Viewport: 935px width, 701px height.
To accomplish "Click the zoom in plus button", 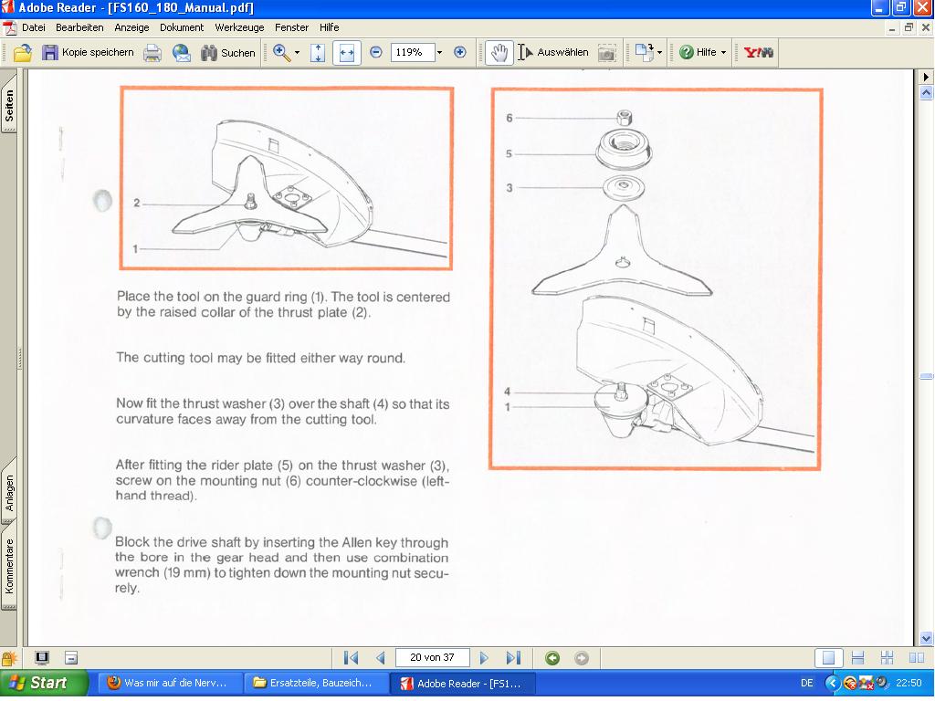I will (460, 53).
